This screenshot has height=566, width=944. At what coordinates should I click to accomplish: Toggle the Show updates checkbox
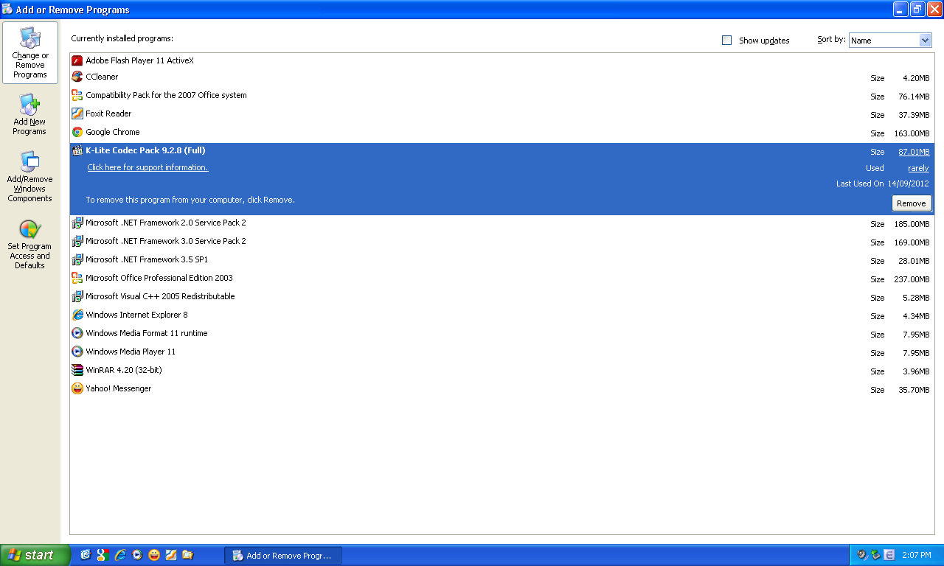click(x=726, y=41)
